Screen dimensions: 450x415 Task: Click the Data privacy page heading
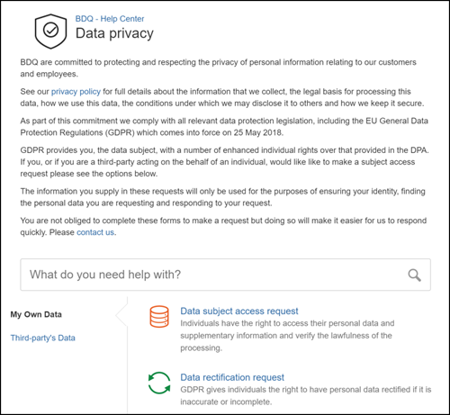click(x=114, y=33)
